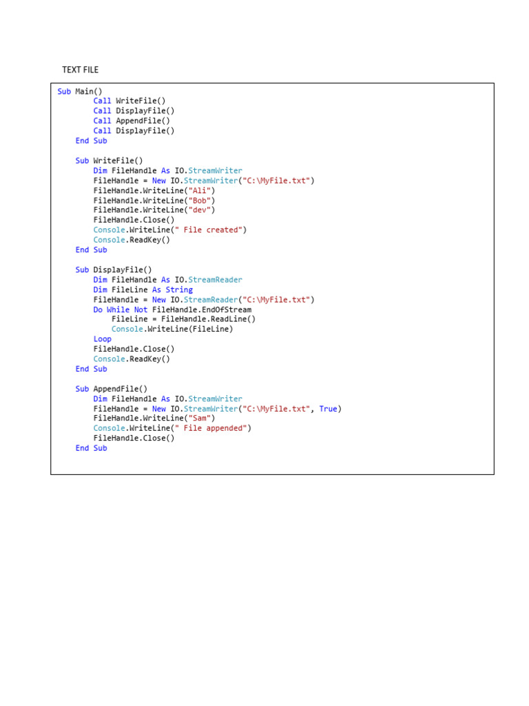Click the "Loop" keyword
Image resolution: width=529 pixels, height=706 pixels.
coord(102,339)
